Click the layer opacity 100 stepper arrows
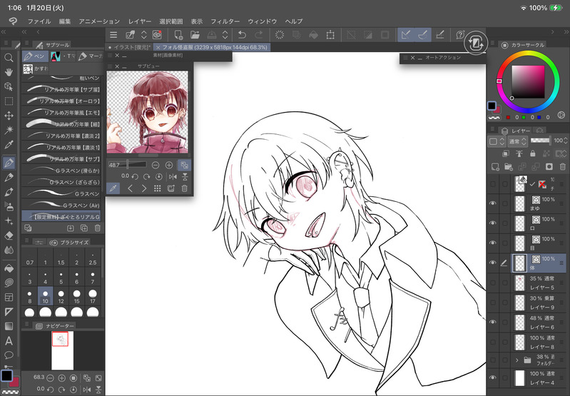 pos(566,141)
